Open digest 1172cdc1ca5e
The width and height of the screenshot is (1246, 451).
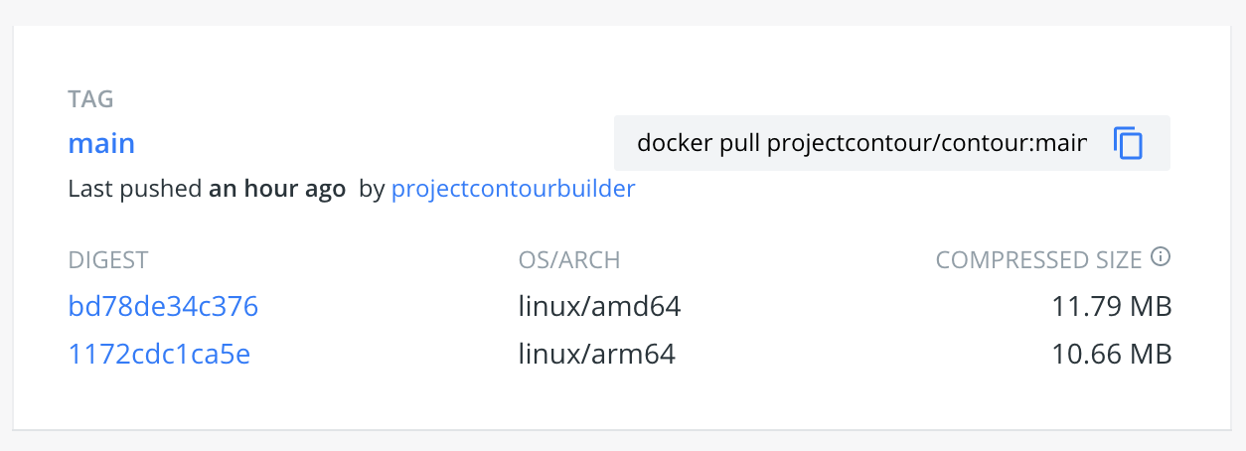click(159, 354)
